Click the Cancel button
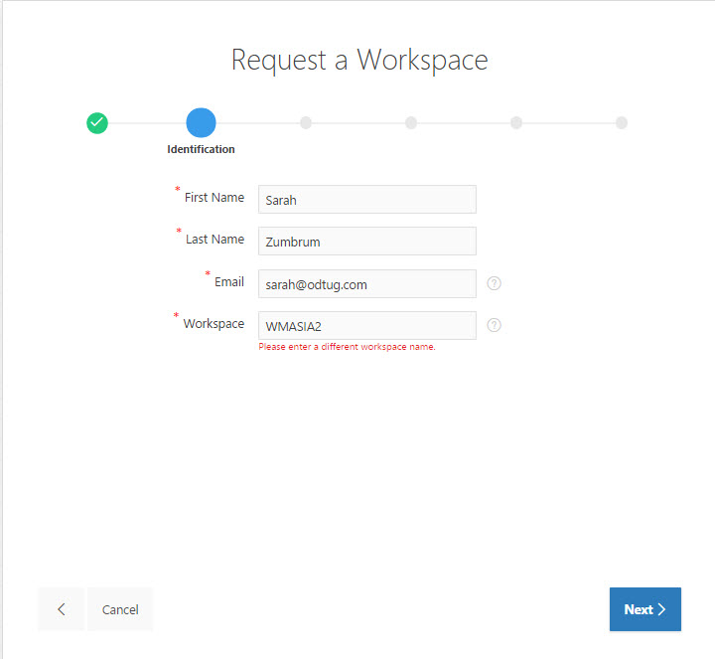715x659 pixels. 120,609
